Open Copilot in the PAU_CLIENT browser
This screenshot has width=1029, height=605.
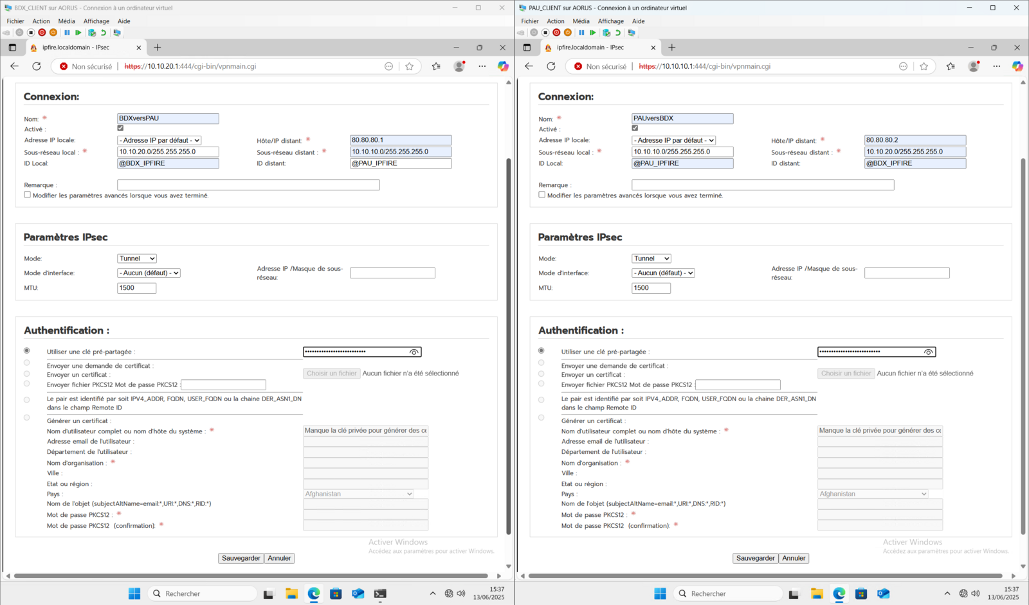pos(1017,66)
